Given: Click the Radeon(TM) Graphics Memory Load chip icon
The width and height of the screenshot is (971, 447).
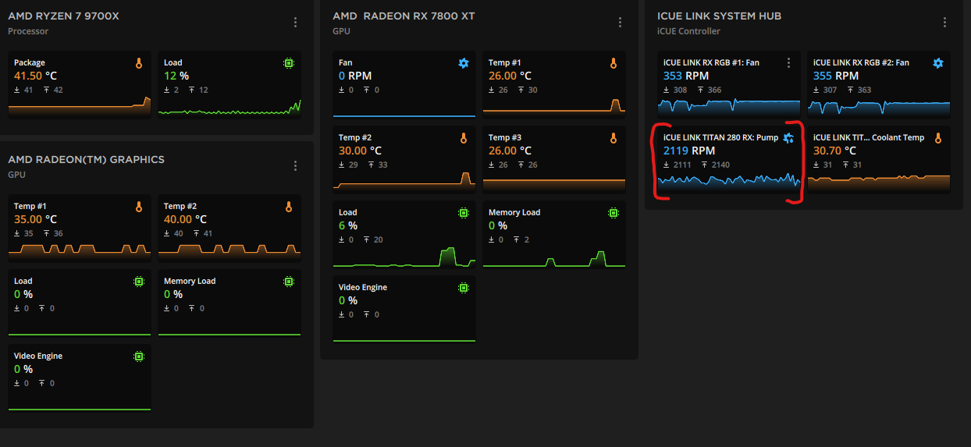Looking at the screenshot, I should (x=289, y=282).
